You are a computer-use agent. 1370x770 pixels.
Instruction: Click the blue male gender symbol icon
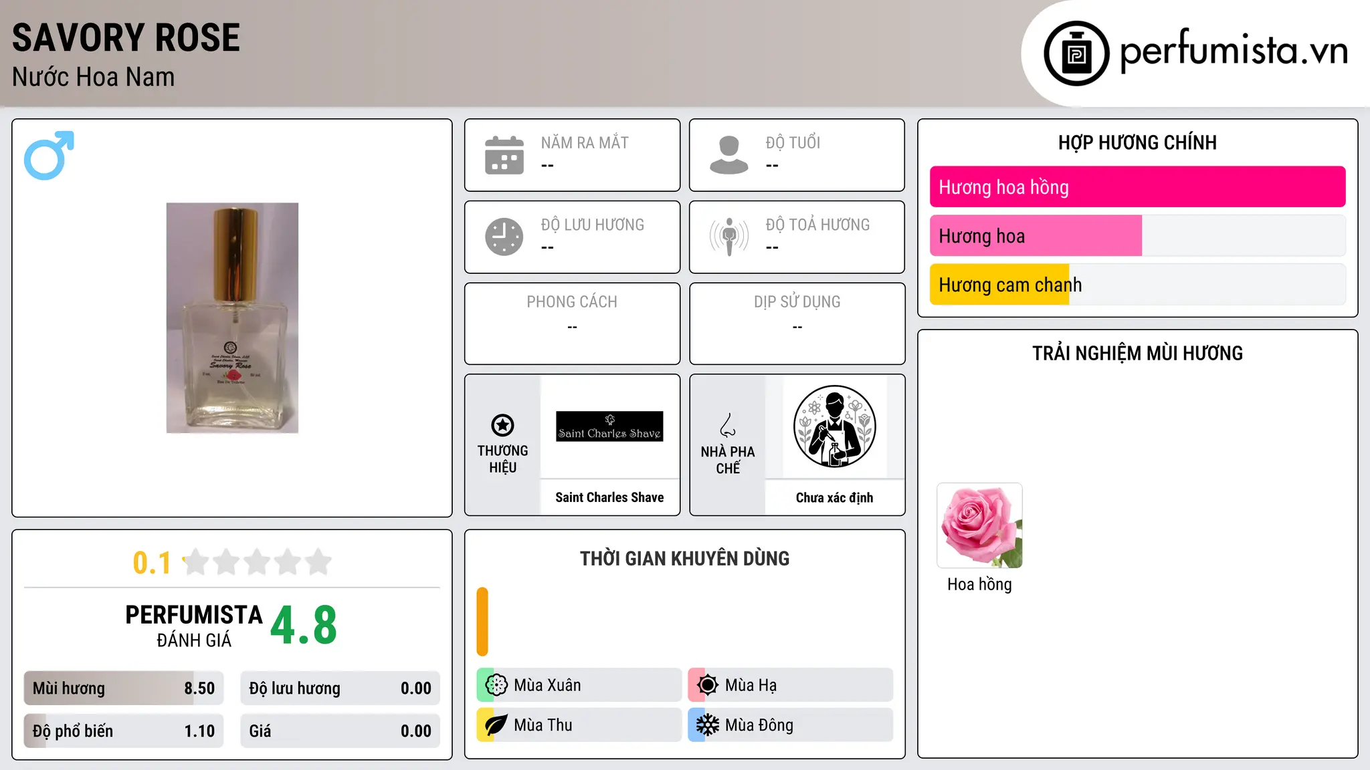coord(49,155)
